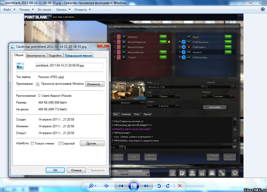Delete the photo with the red X
Screen dimensions: 267x192
[180, 186]
